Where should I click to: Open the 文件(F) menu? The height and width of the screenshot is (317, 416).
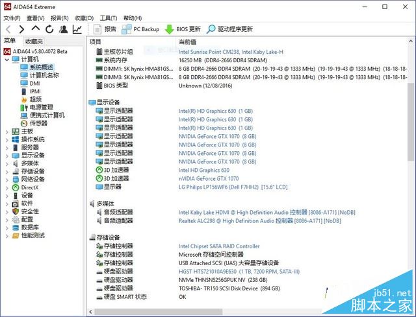tap(12, 18)
